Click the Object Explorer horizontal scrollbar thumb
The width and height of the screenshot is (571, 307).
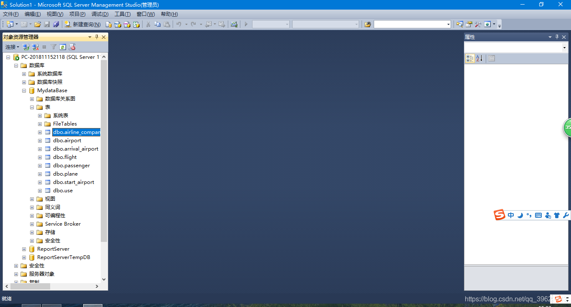point(30,287)
